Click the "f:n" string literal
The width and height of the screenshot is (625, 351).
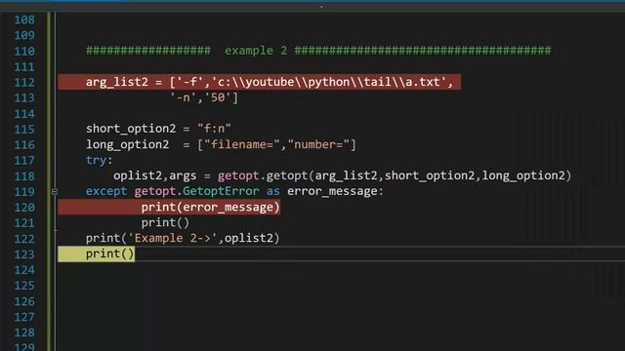click(x=214, y=129)
